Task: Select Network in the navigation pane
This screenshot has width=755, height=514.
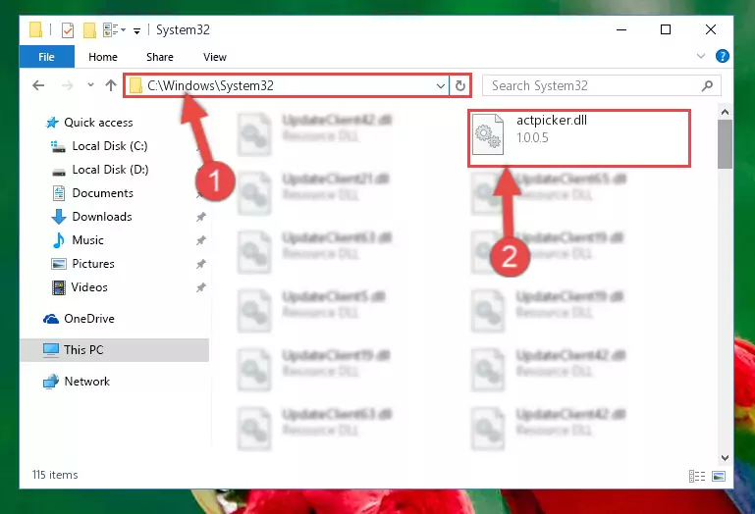Action: coord(87,382)
